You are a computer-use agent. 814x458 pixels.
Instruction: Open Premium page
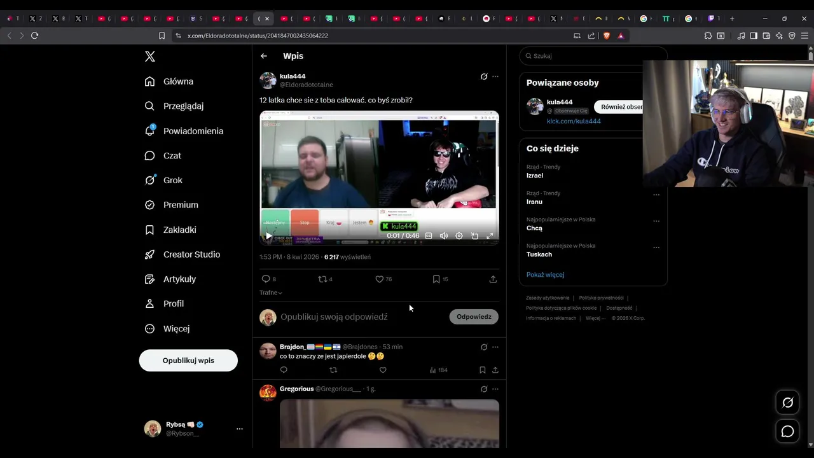pyautogui.click(x=172, y=205)
